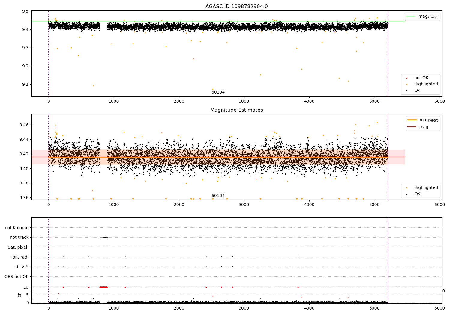Click the 9.40 y-axis tick label
The height and width of the screenshot is (315, 450).
pyautogui.click(x=24, y=169)
